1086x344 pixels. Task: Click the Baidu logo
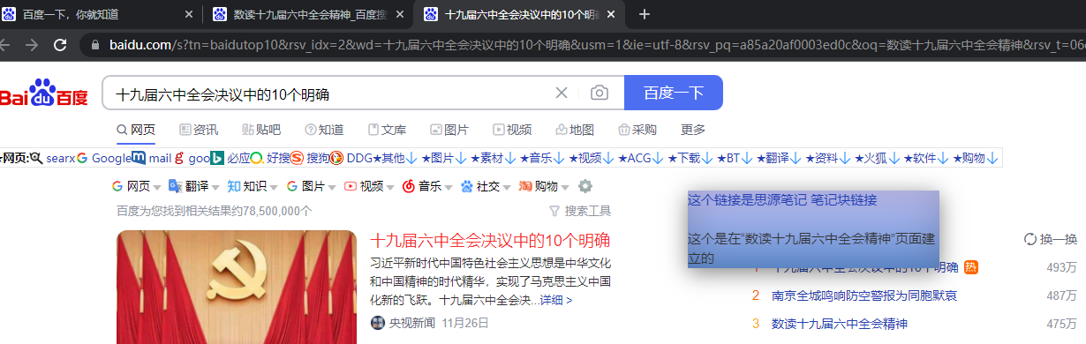(43, 93)
